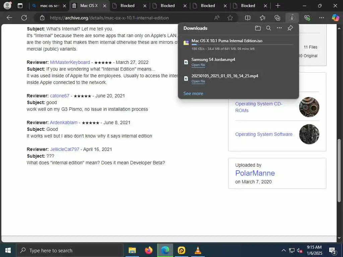This screenshot has height=257, width=343.
Task: Click the page vertical scrollbar thumb
Action: click(339, 170)
